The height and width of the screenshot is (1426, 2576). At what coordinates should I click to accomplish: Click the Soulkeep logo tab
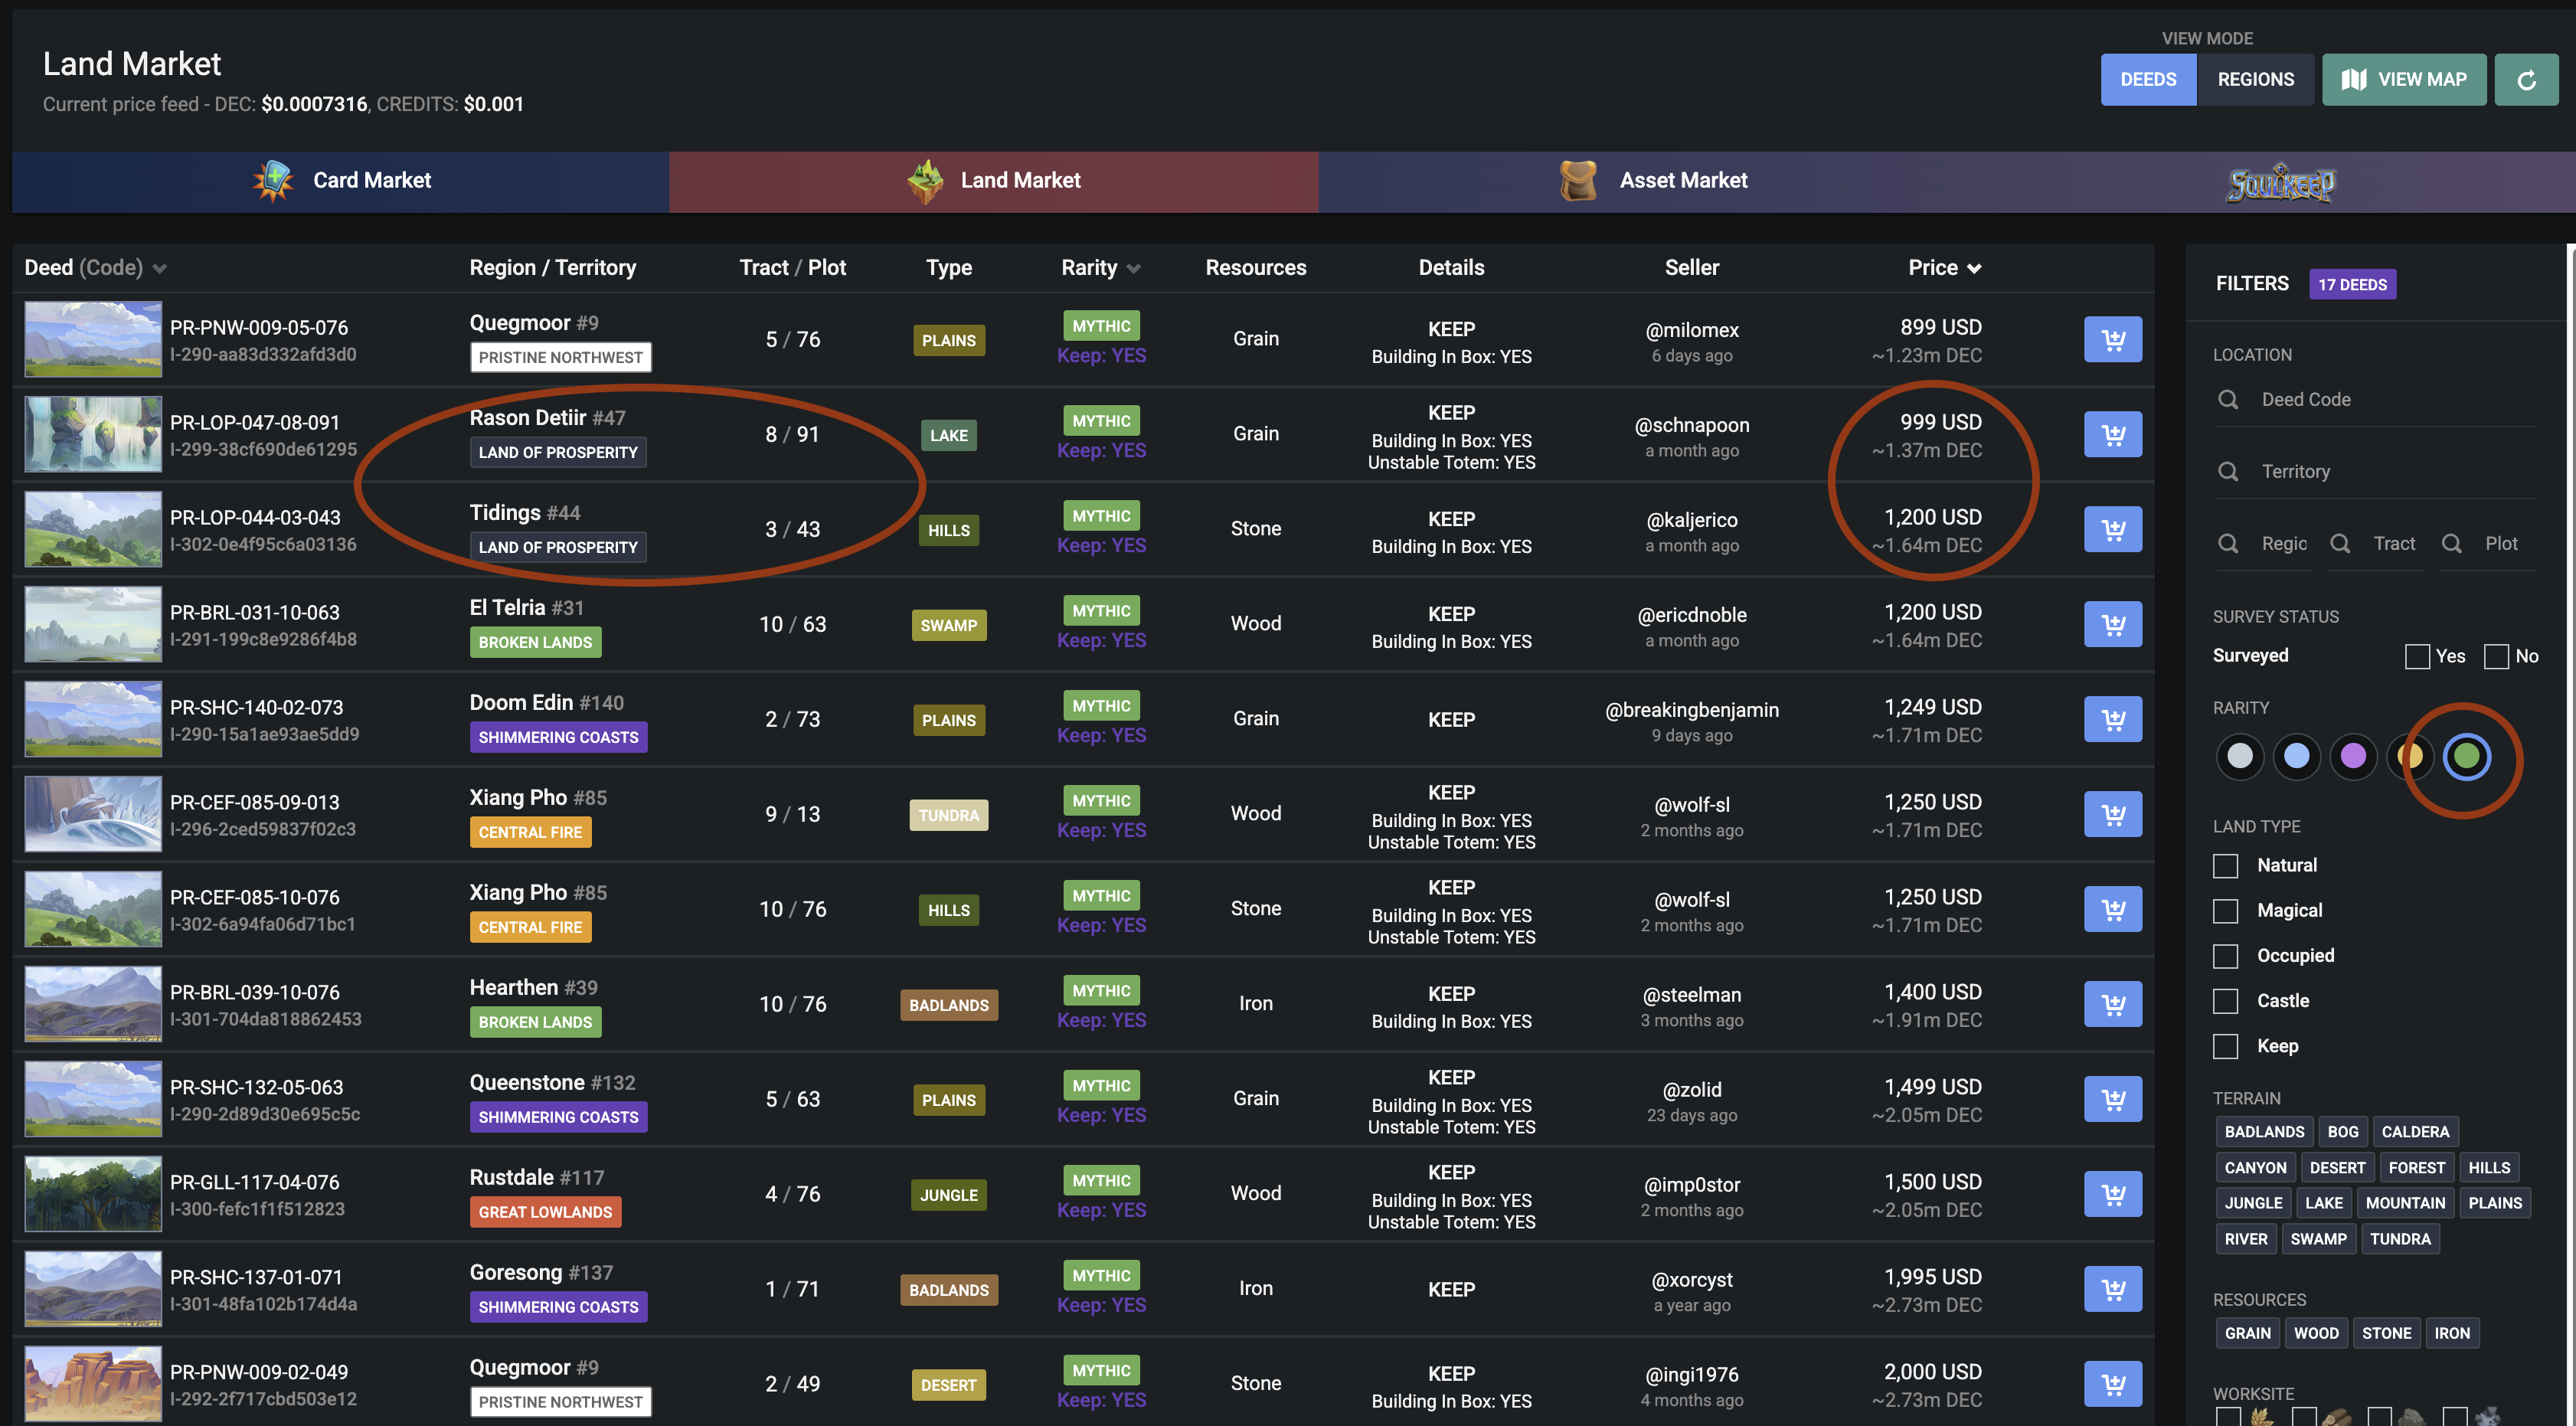(x=2280, y=182)
